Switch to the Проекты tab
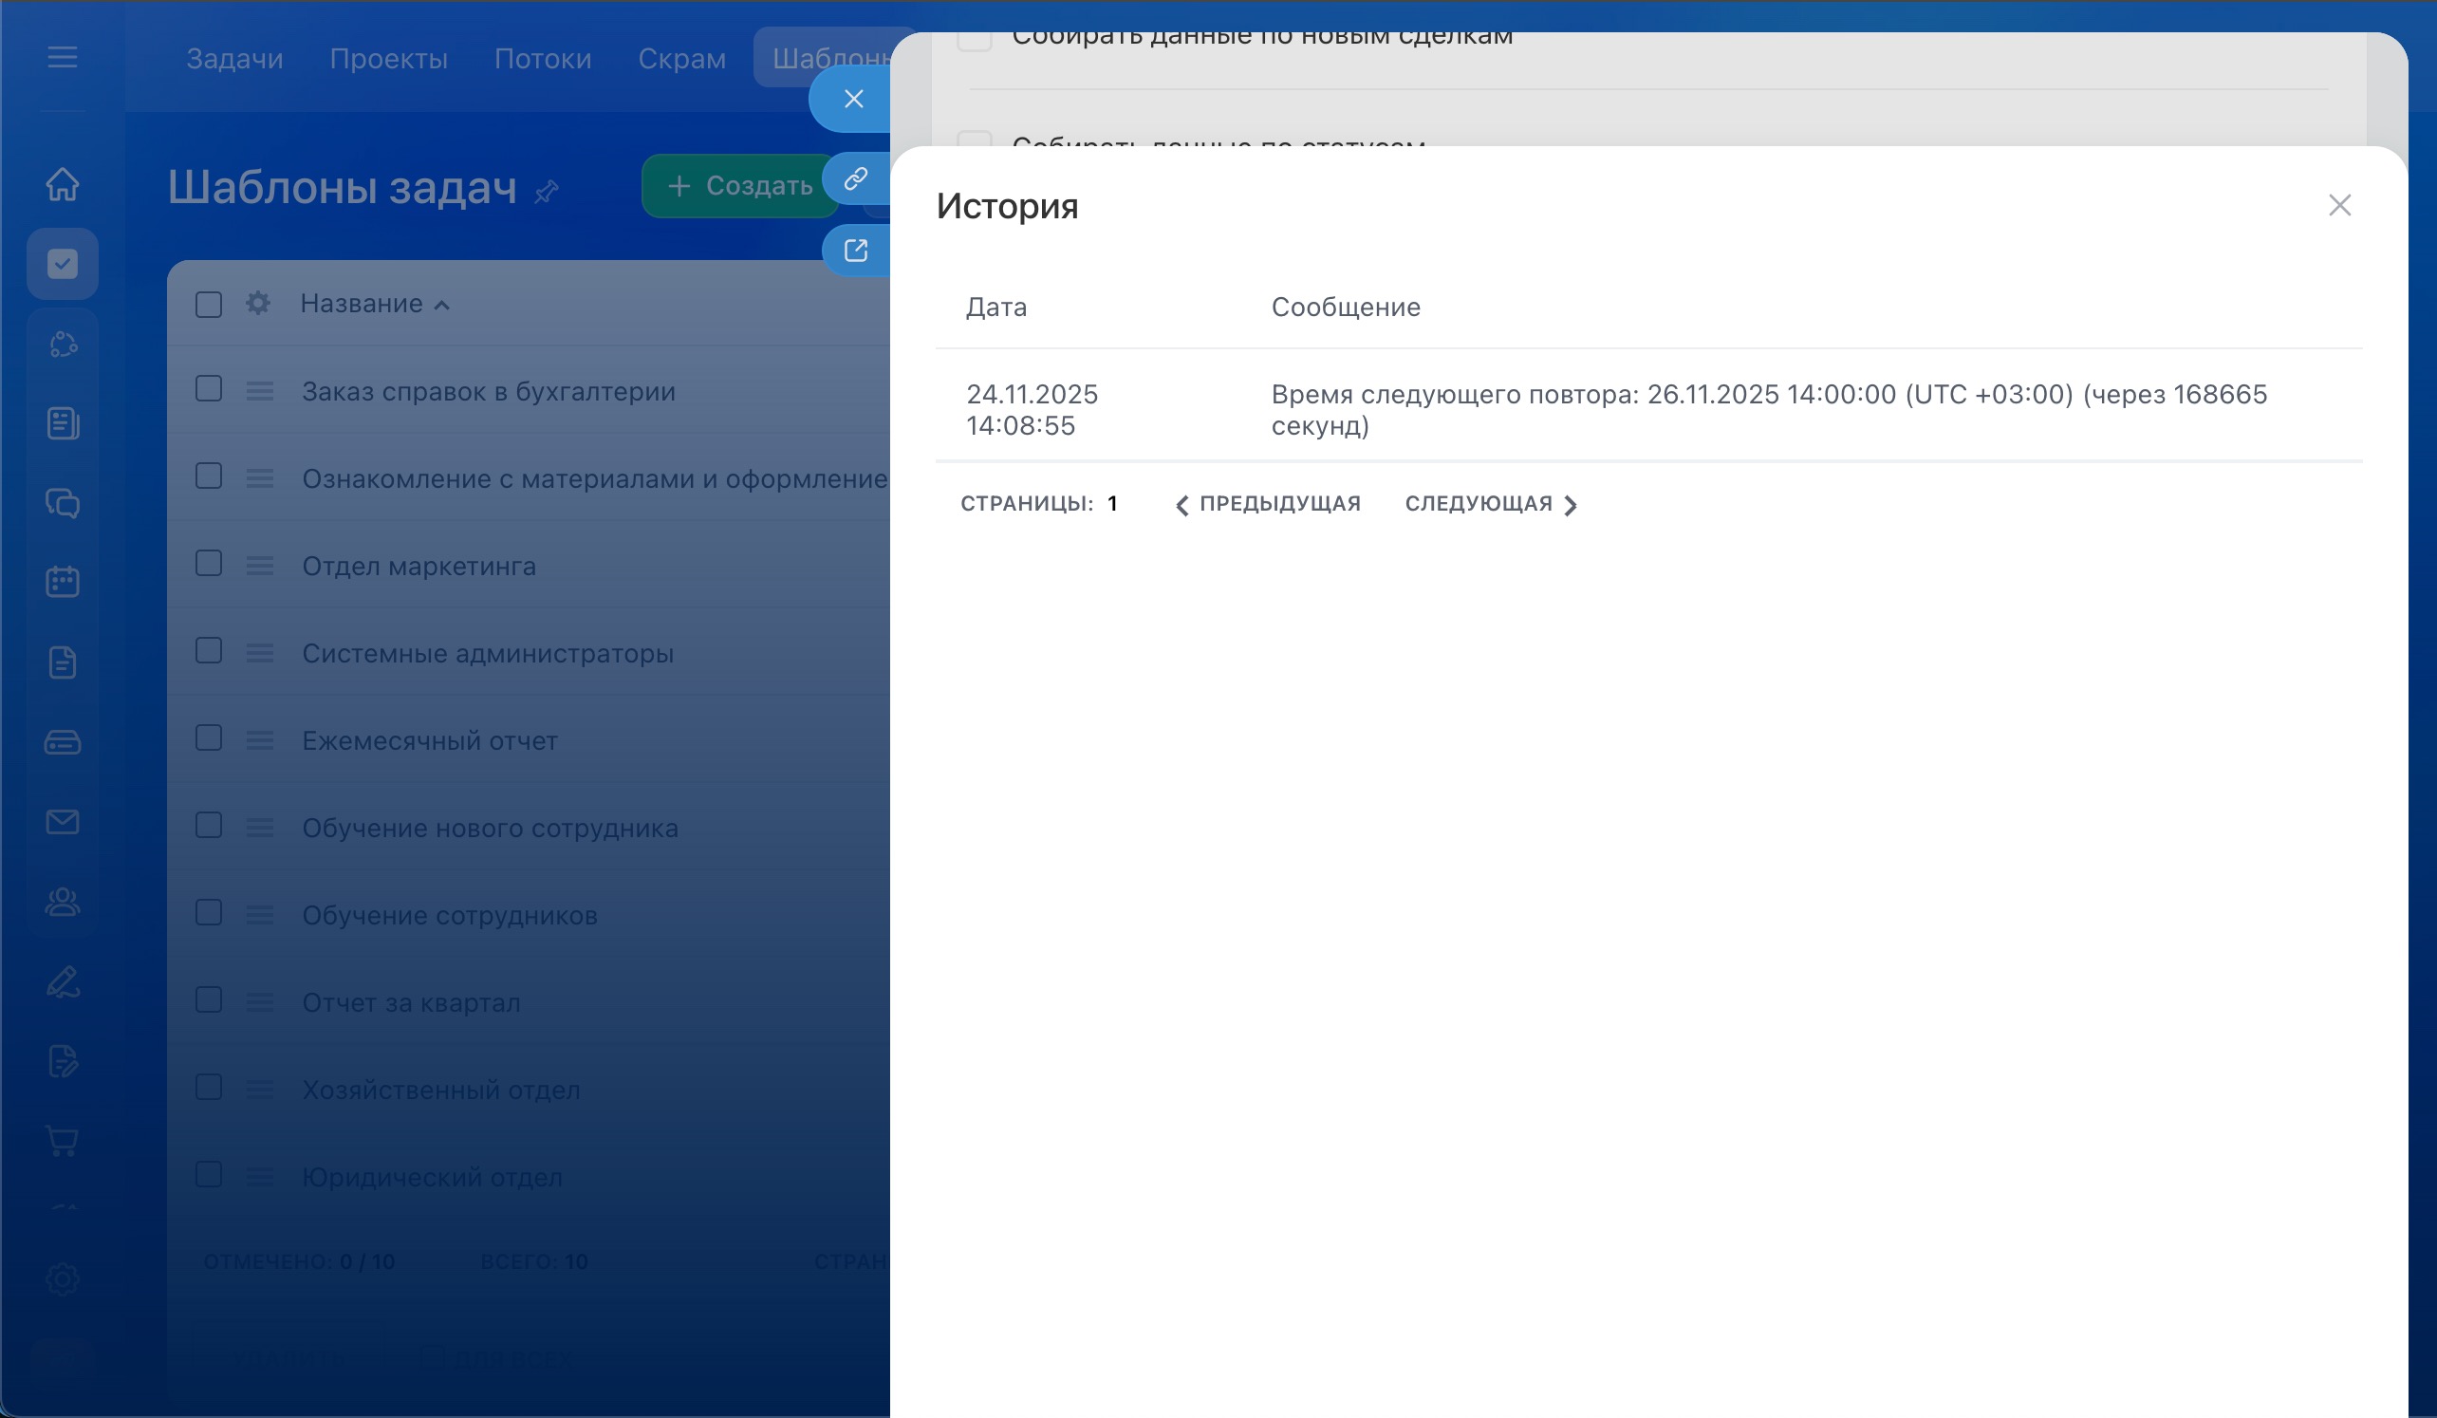This screenshot has height=1418, width=2437. coord(388,59)
